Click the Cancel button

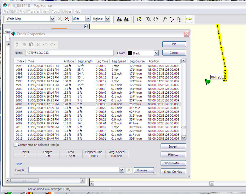(174, 53)
